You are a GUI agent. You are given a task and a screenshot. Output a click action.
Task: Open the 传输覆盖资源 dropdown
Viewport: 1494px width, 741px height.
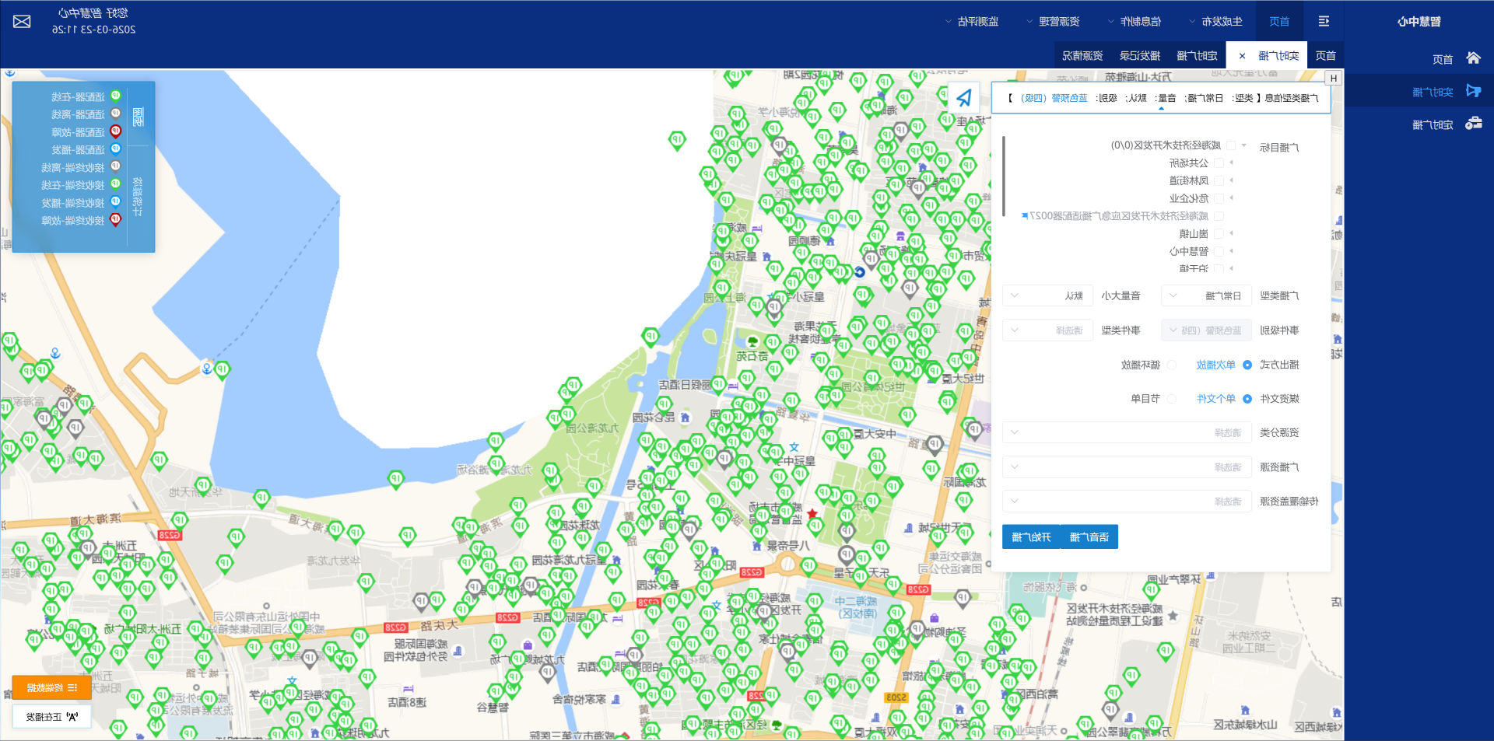pyautogui.click(x=1127, y=502)
